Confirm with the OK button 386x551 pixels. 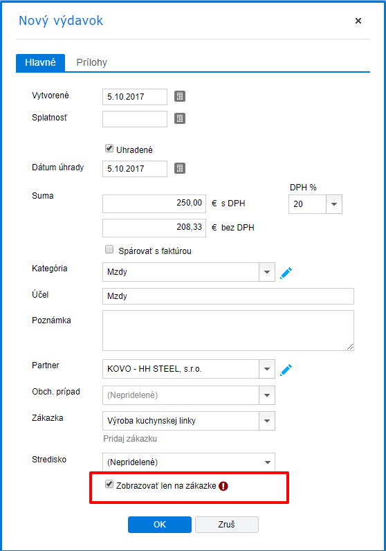click(x=160, y=524)
